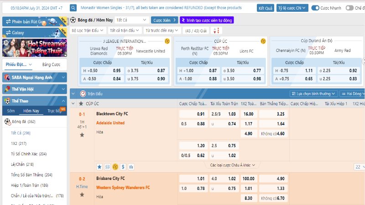Viewport: 365px width, 205px height.
Task: Toggle the Cược Nhanh switch
Action: [316, 8]
